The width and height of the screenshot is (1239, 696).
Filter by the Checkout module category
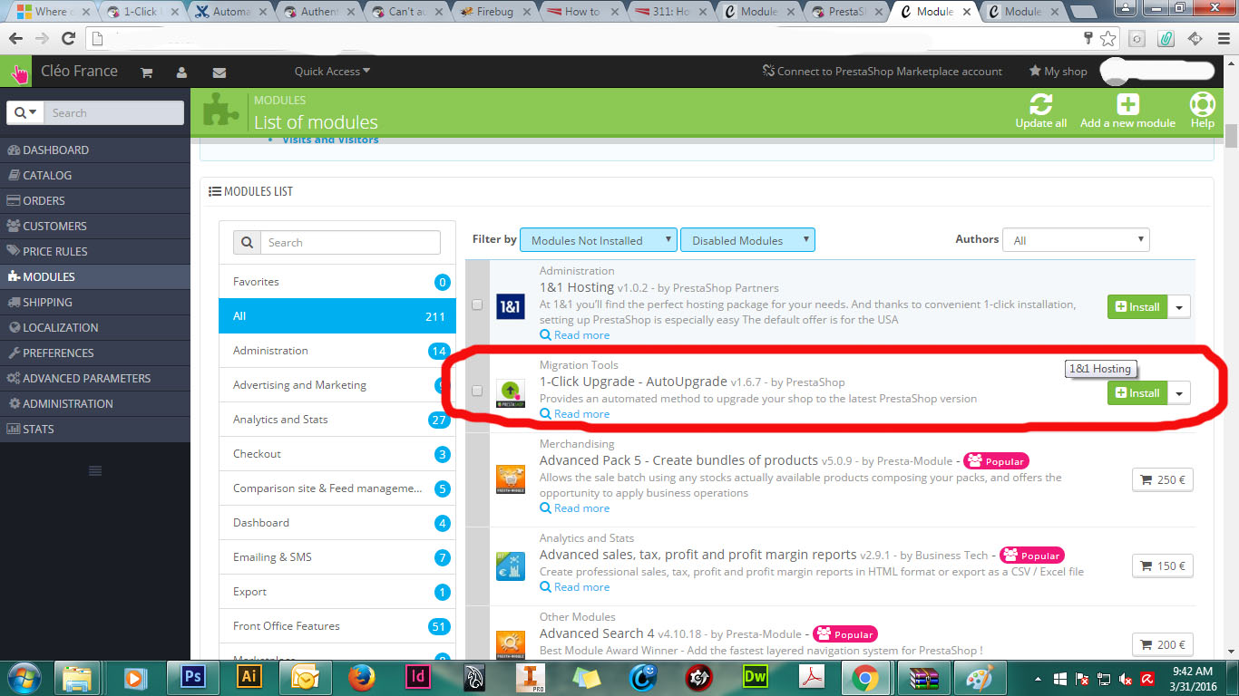coord(337,454)
